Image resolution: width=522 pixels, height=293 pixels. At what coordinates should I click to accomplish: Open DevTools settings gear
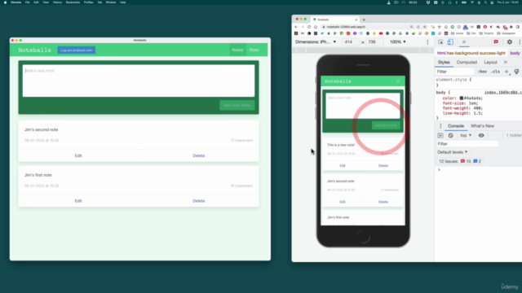pos(509,42)
